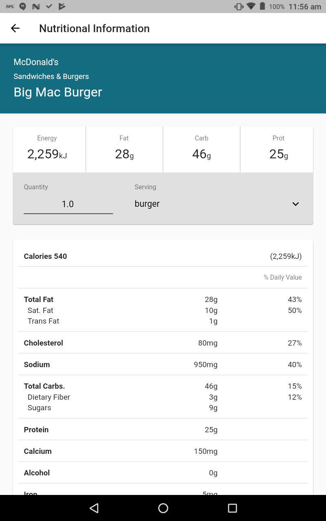Tap the Energy 2,259kJ summary tile
The image size is (326, 521).
coord(47,149)
